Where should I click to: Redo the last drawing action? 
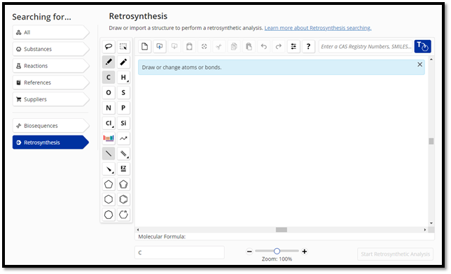click(x=279, y=47)
